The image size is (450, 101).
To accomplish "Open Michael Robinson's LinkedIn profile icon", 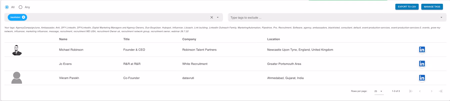I will click(422, 50).
